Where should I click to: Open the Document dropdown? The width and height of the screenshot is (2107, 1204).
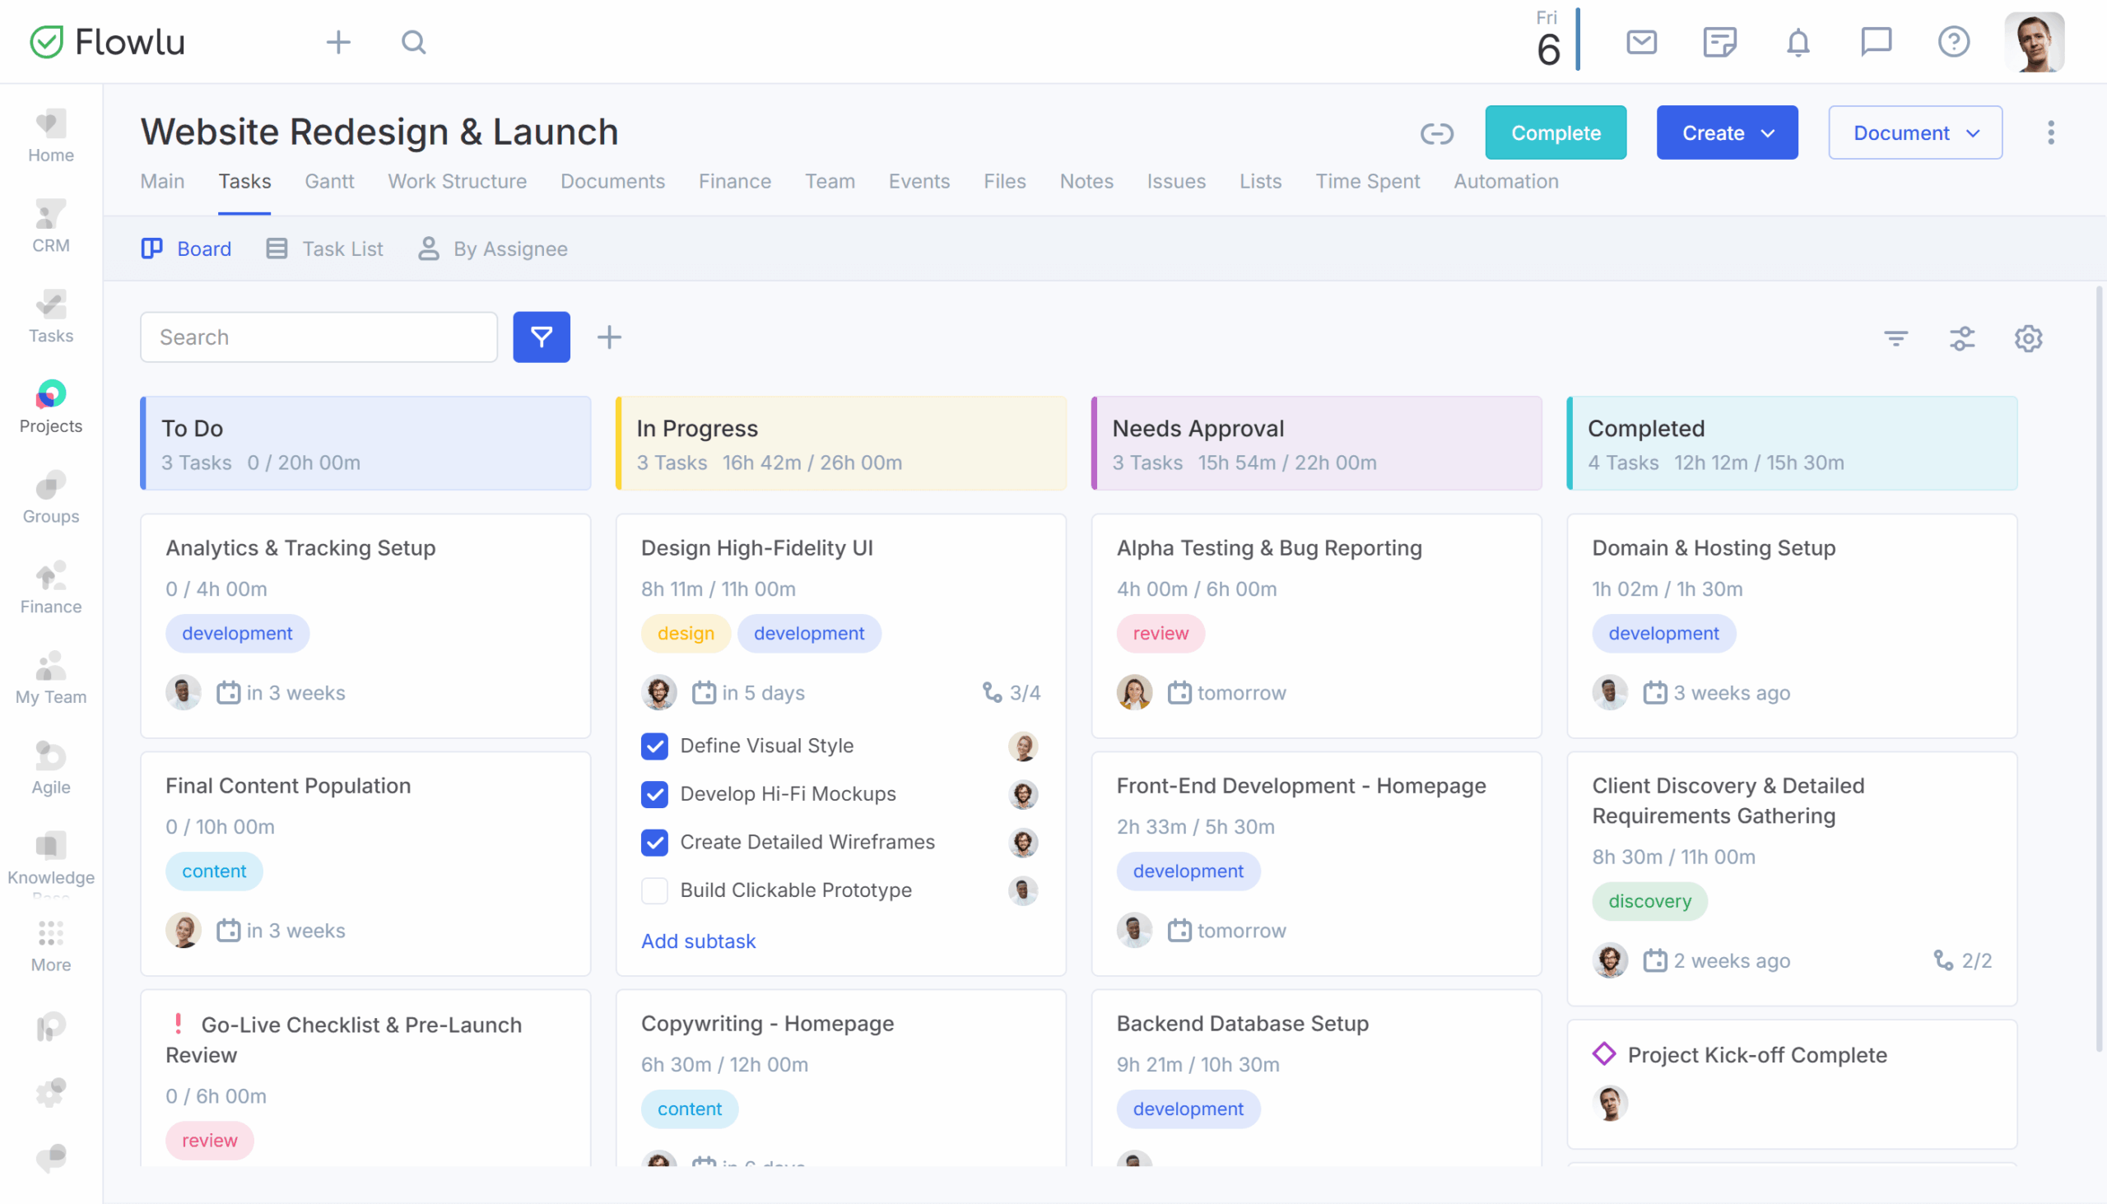click(1914, 132)
